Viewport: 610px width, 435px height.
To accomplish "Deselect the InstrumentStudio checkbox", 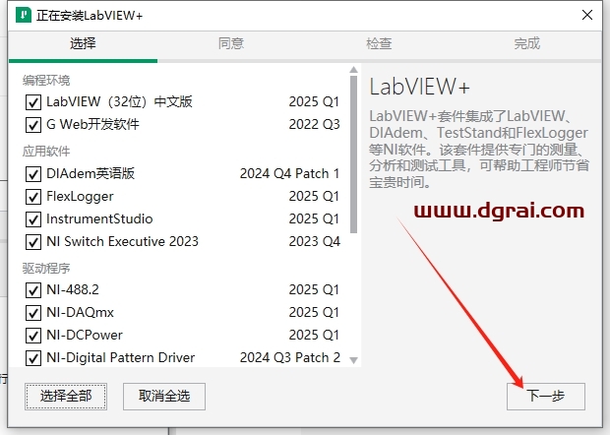I will pyautogui.click(x=33, y=219).
